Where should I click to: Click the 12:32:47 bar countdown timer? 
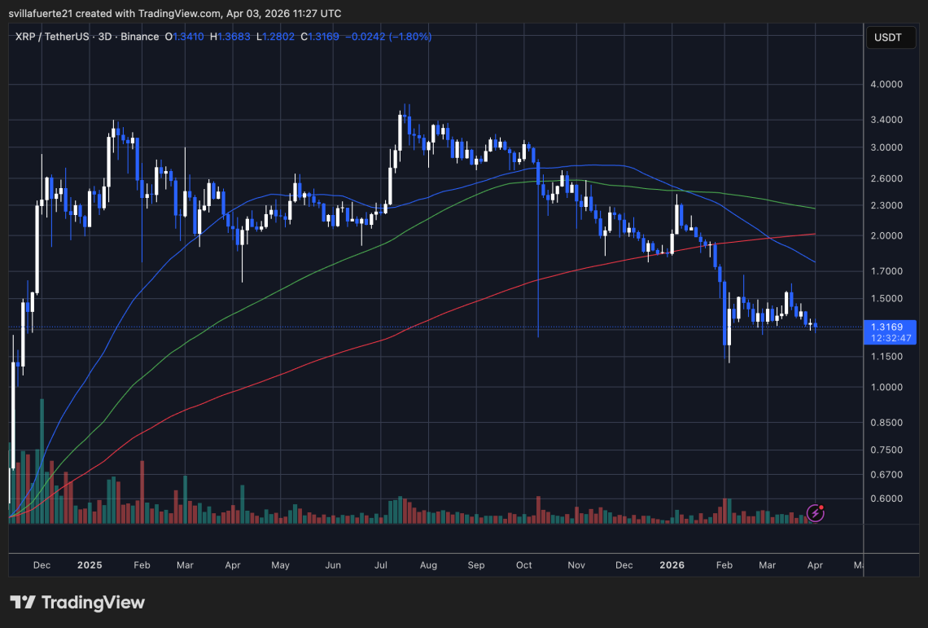pos(891,338)
